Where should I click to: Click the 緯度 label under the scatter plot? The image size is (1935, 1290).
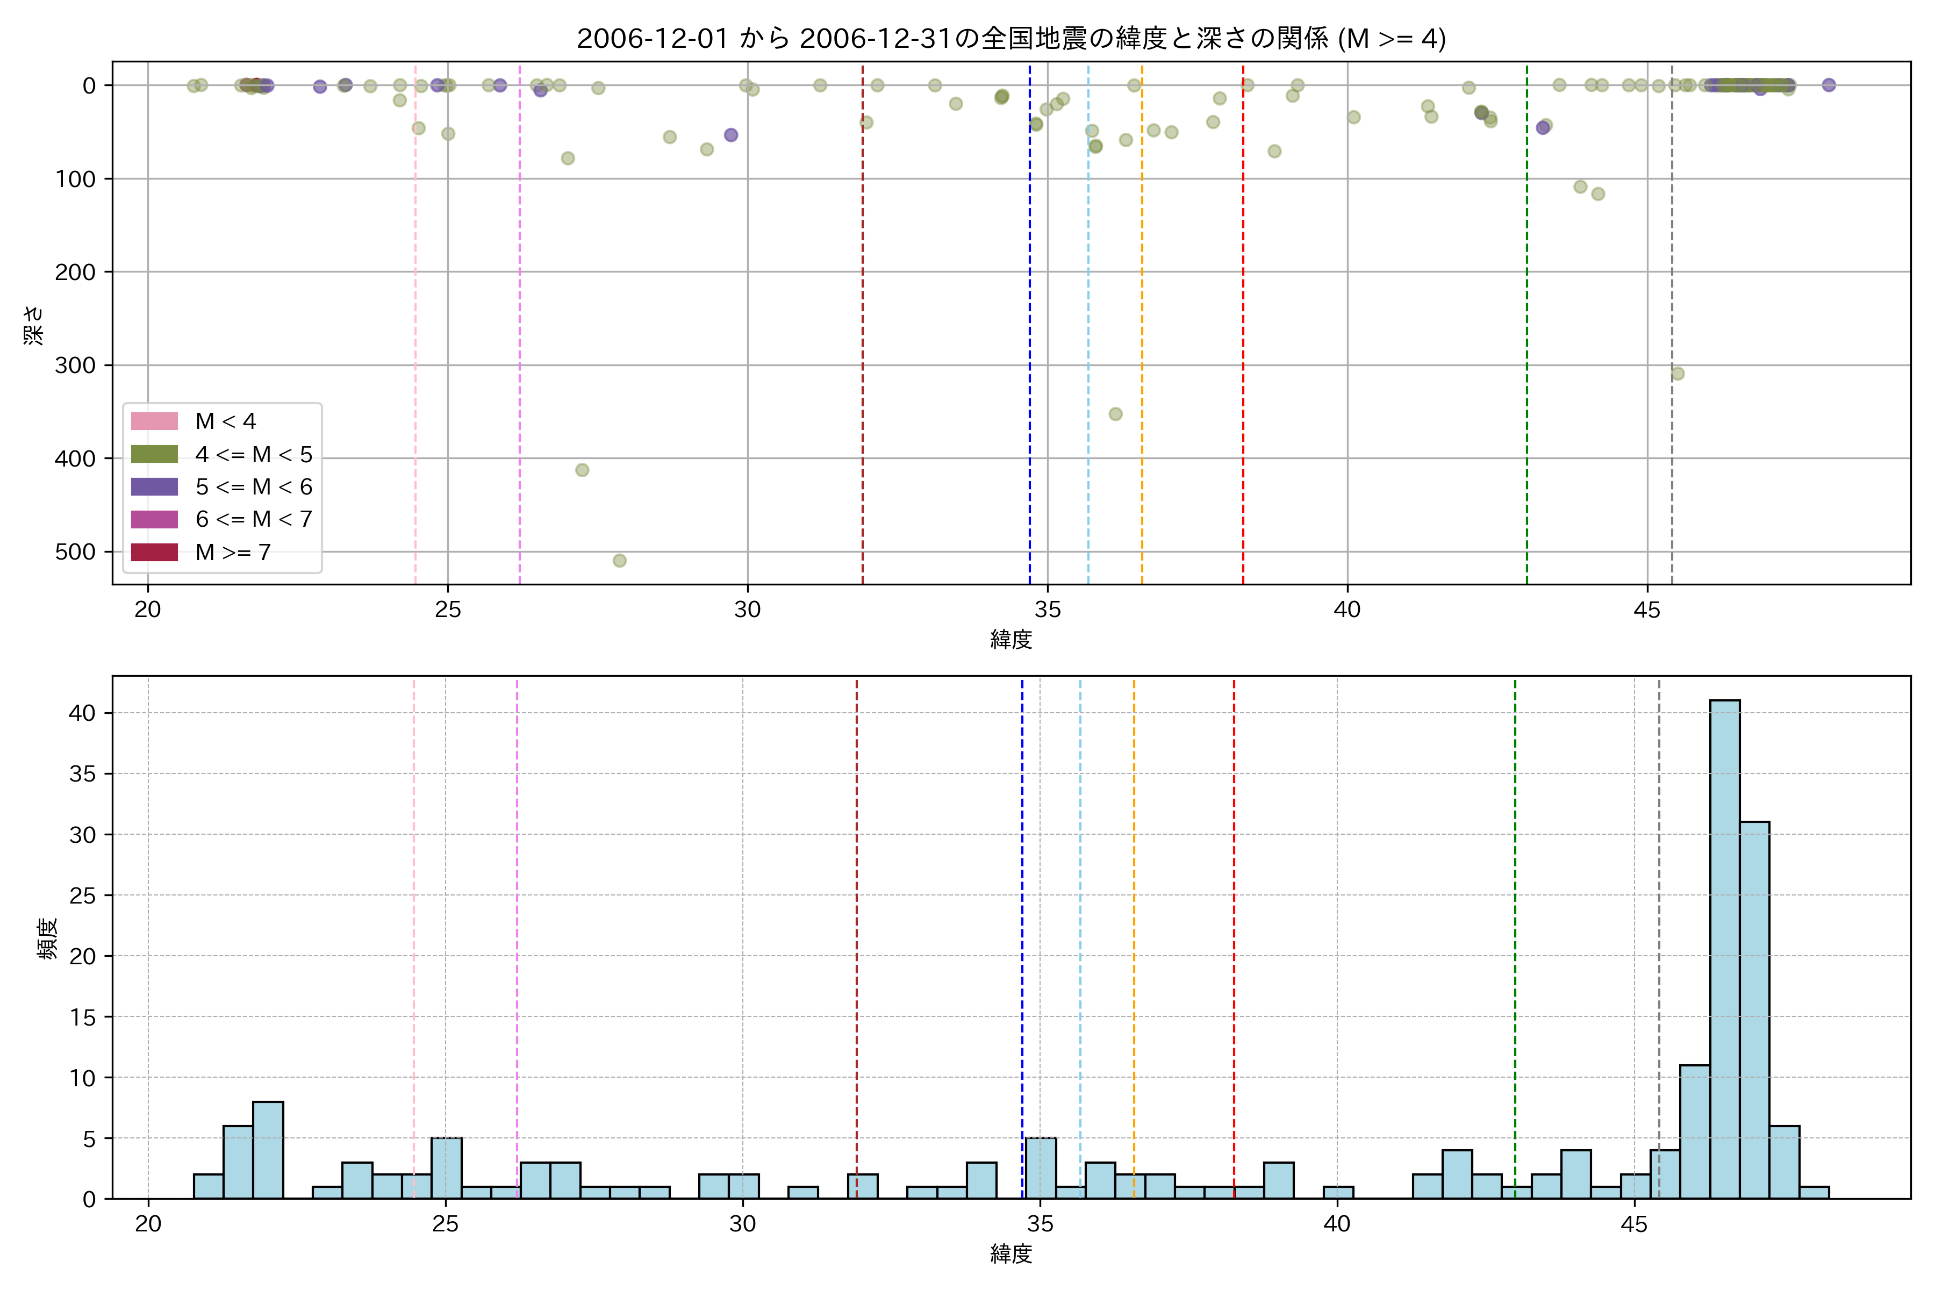(1011, 639)
